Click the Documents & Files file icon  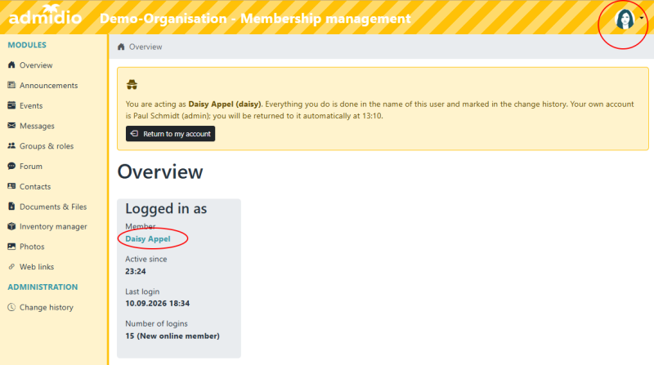tap(11, 207)
